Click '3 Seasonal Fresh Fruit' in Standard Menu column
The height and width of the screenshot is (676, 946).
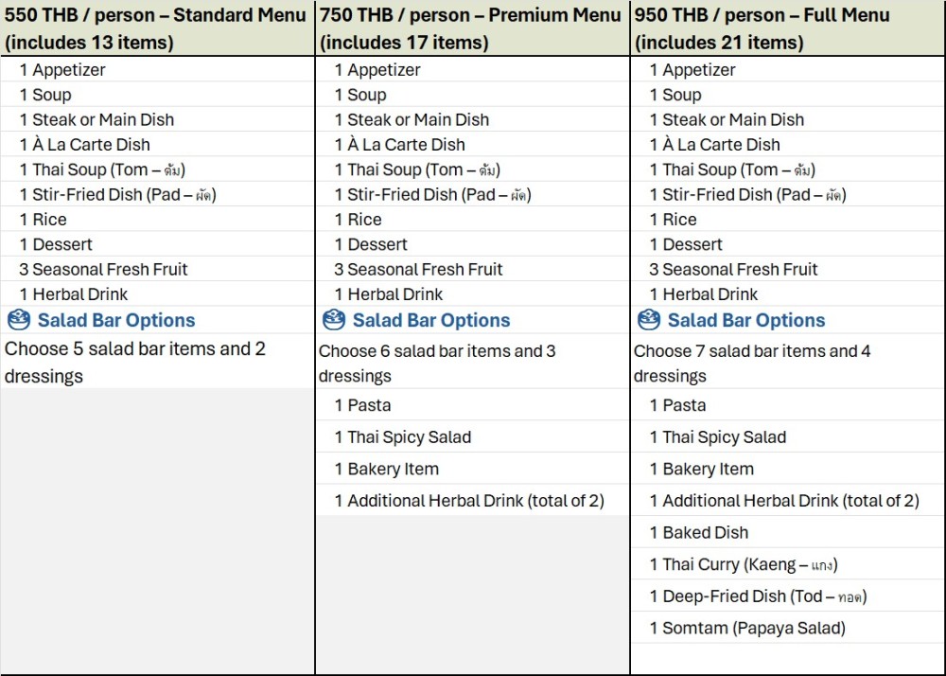(103, 269)
